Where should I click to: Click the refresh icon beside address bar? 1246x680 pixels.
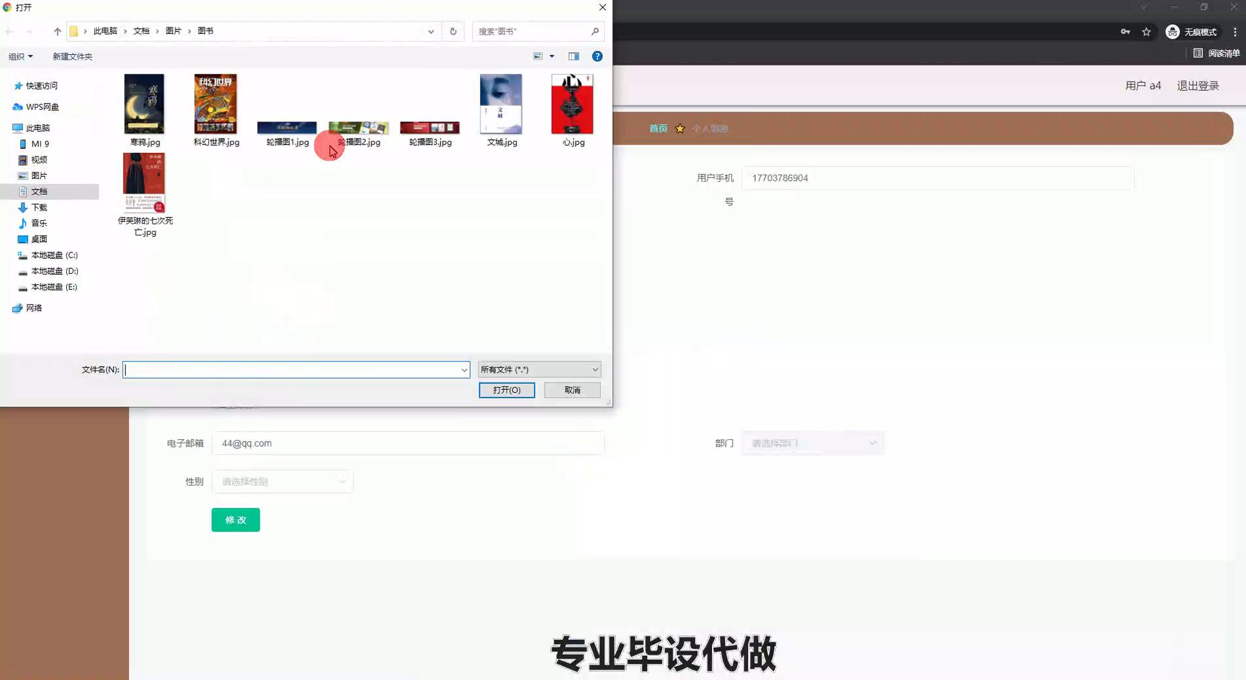coord(453,31)
